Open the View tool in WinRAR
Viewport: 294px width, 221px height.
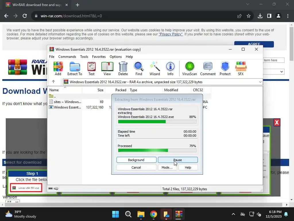pos(107,68)
